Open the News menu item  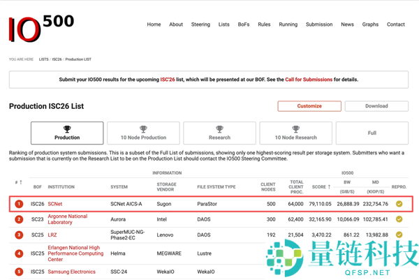(x=347, y=24)
